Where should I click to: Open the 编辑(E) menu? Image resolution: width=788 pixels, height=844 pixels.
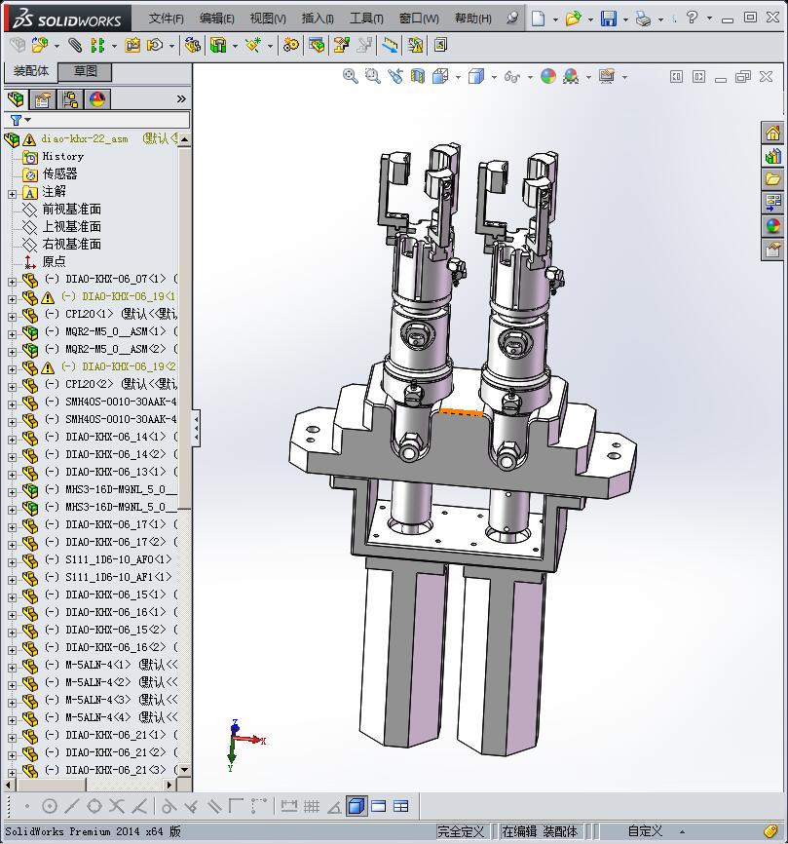217,19
